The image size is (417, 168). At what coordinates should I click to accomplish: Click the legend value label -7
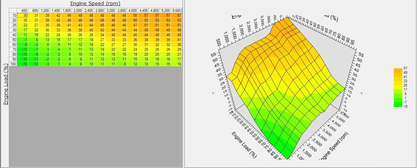pyautogui.click(x=405, y=102)
